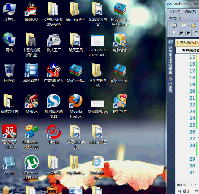Click the comment-out lines toolbar icon
Viewport: 199px width, 194px height.
point(196,33)
